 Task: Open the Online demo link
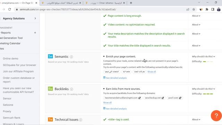point(10,59)
